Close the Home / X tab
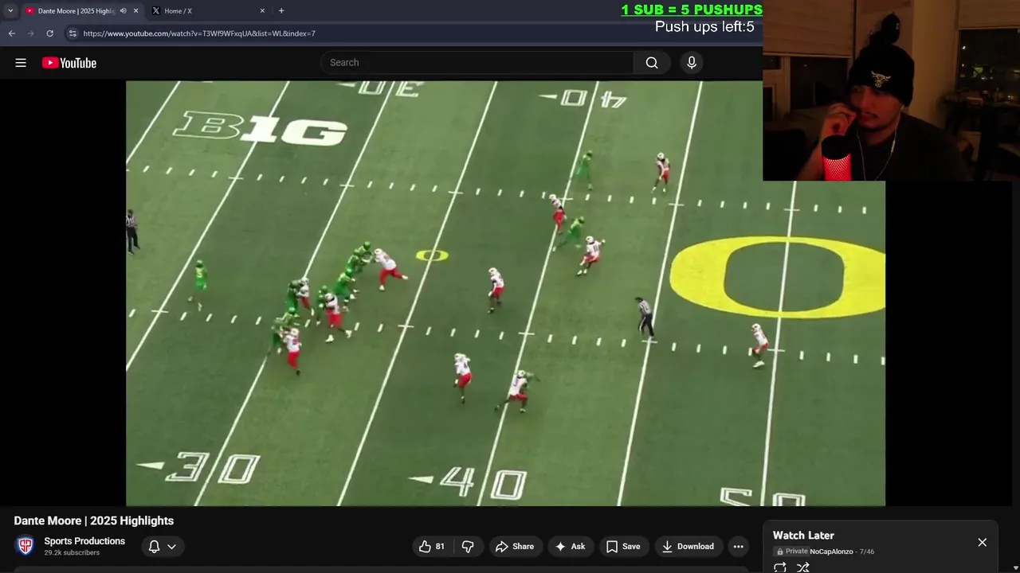This screenshot has width=1020, height=573. point(262,11)
